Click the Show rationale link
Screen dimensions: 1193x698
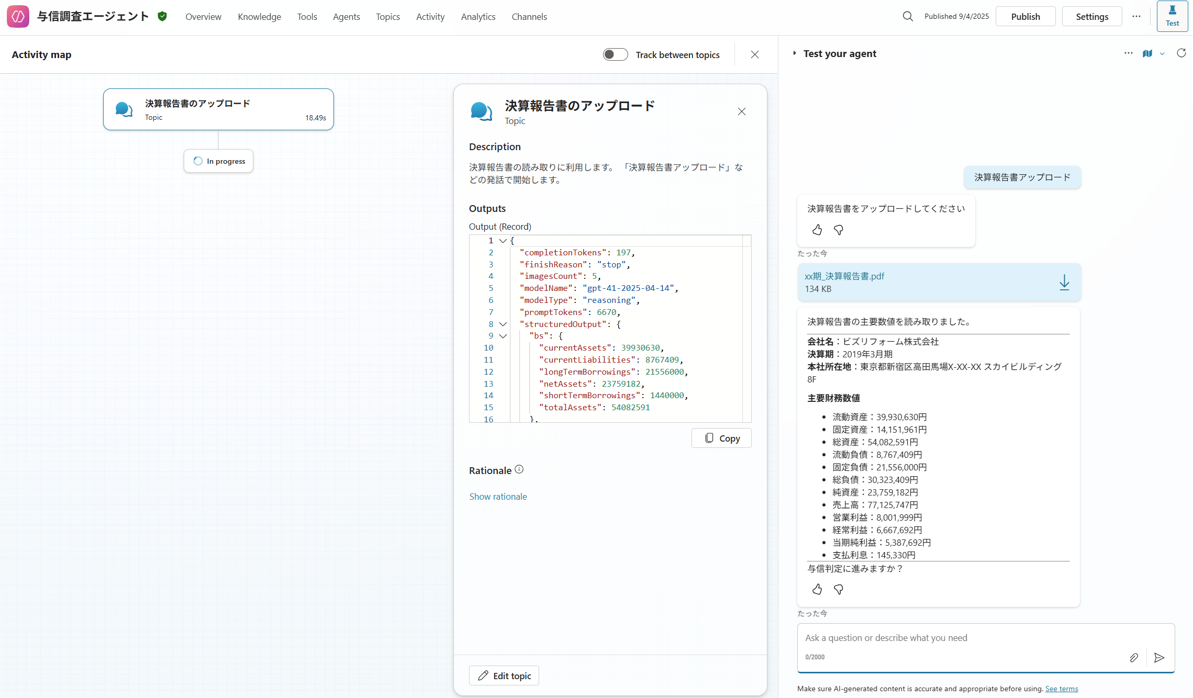[497, 497]
